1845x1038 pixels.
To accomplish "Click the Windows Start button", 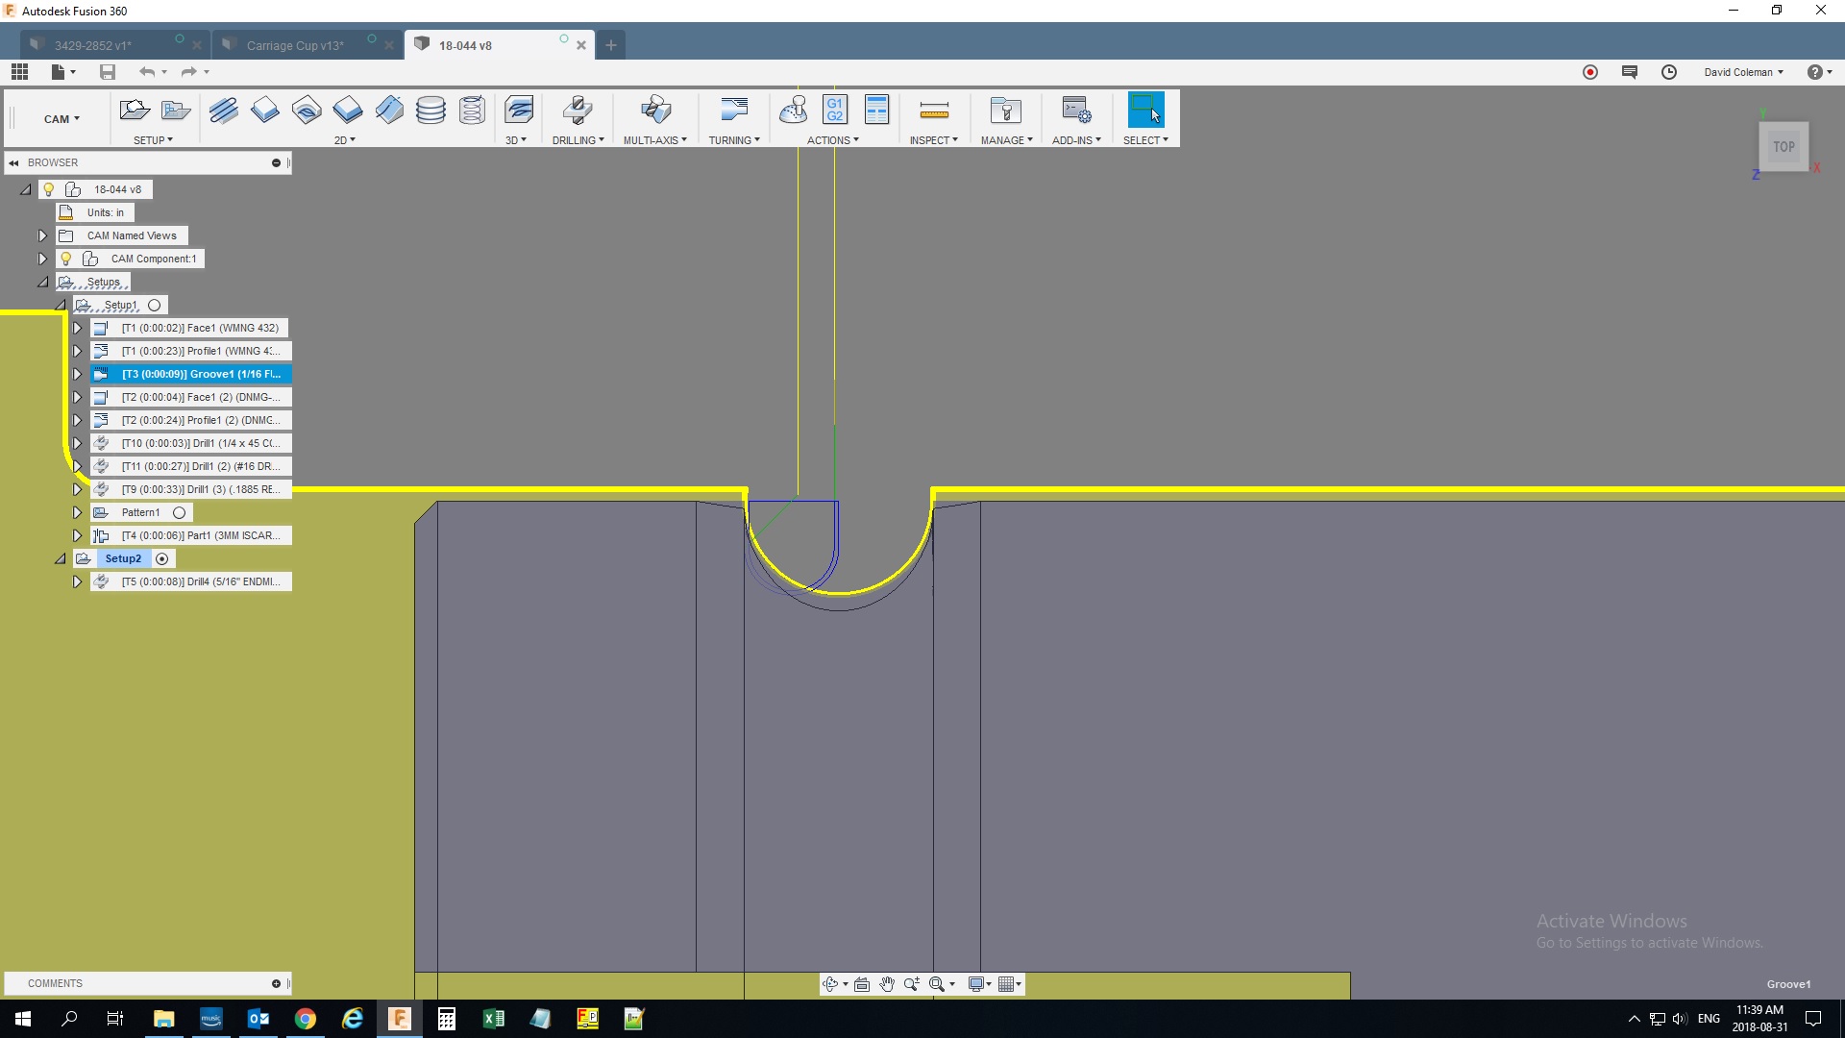I will click(x=23, y=1019).
